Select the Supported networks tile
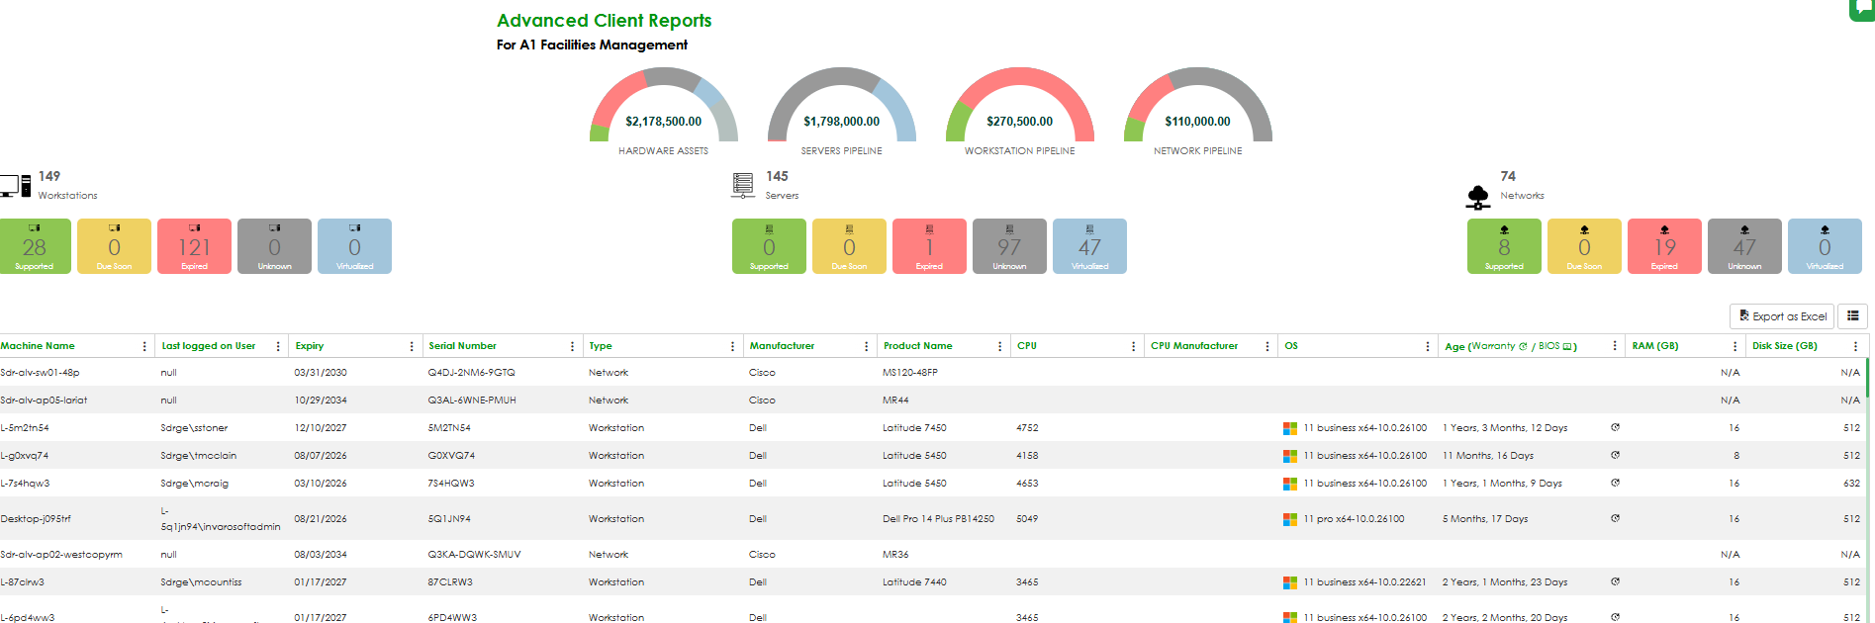The height and width of the screenshot is (623, 1875). point(1503,246)
